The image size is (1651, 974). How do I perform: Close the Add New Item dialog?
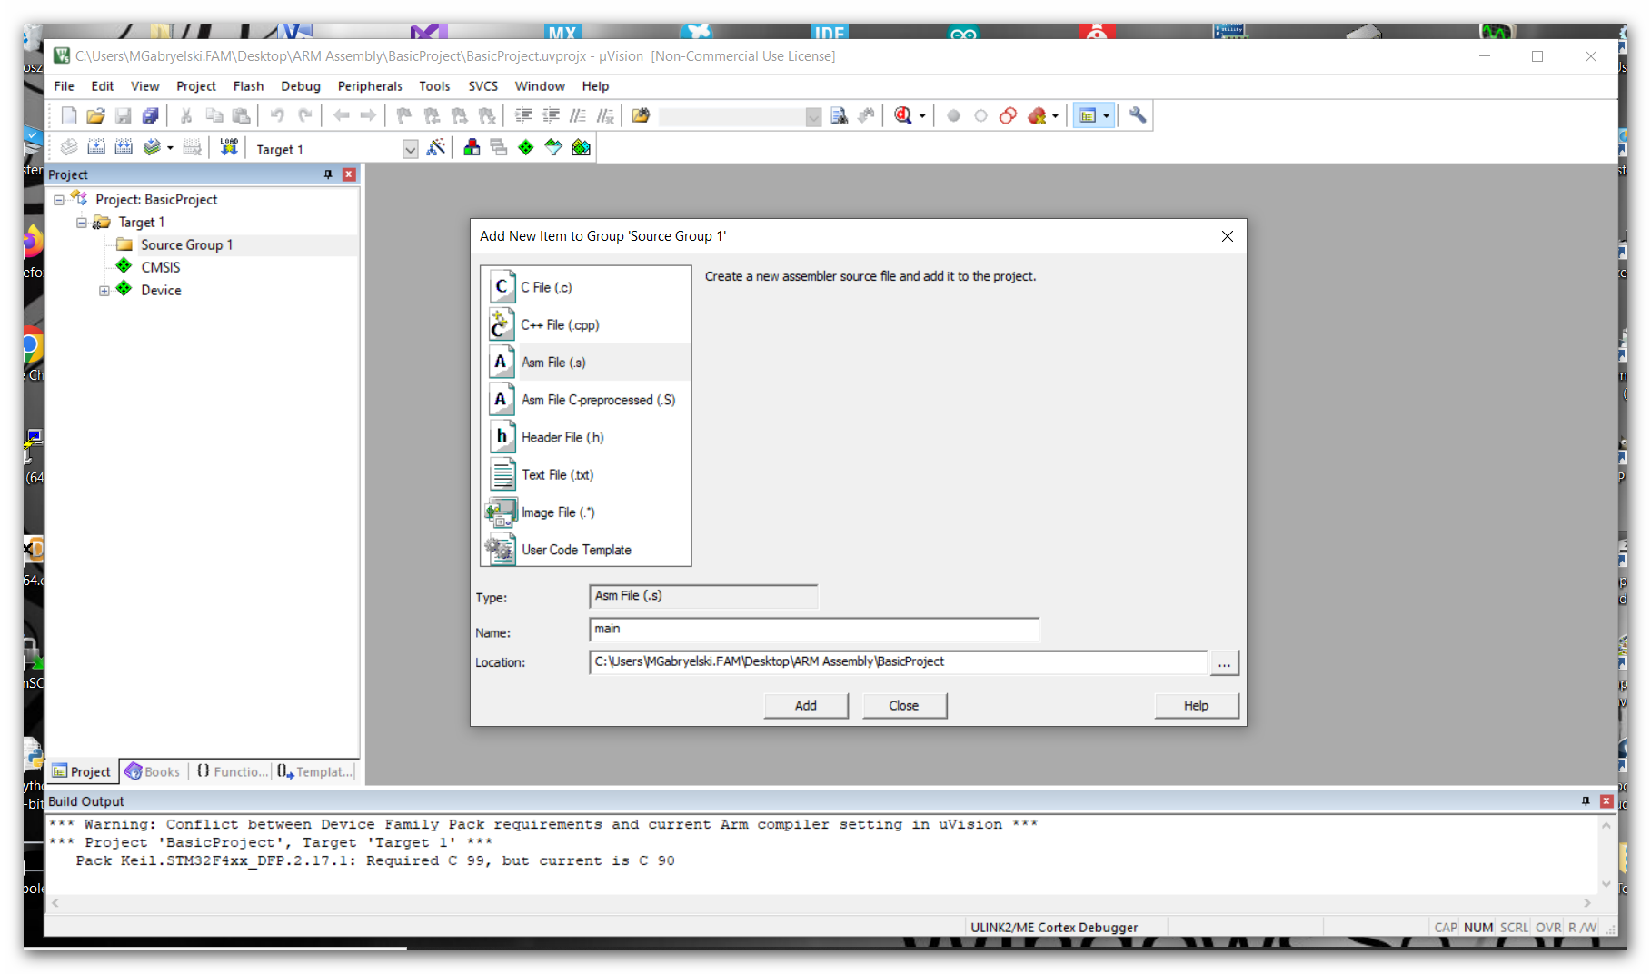coord(1228,236)
